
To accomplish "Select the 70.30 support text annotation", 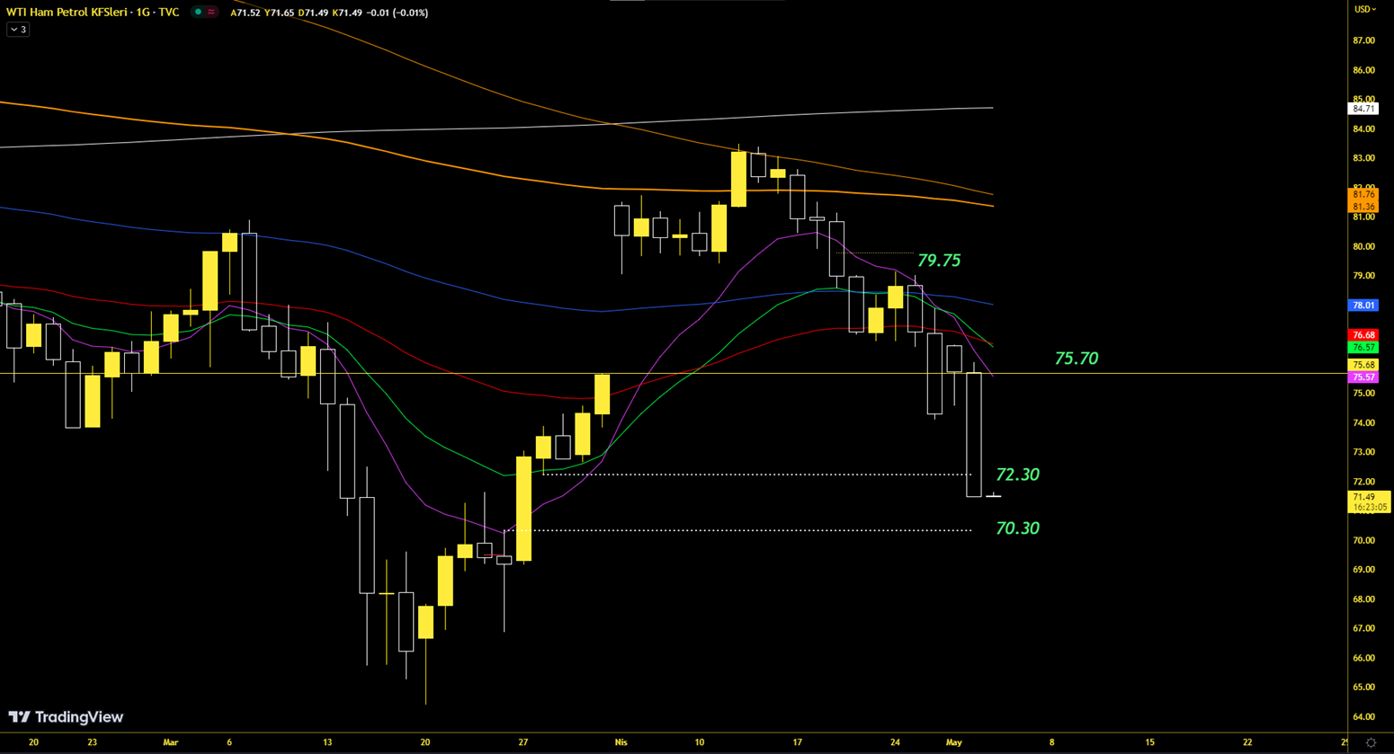I will click(1017, 528).
